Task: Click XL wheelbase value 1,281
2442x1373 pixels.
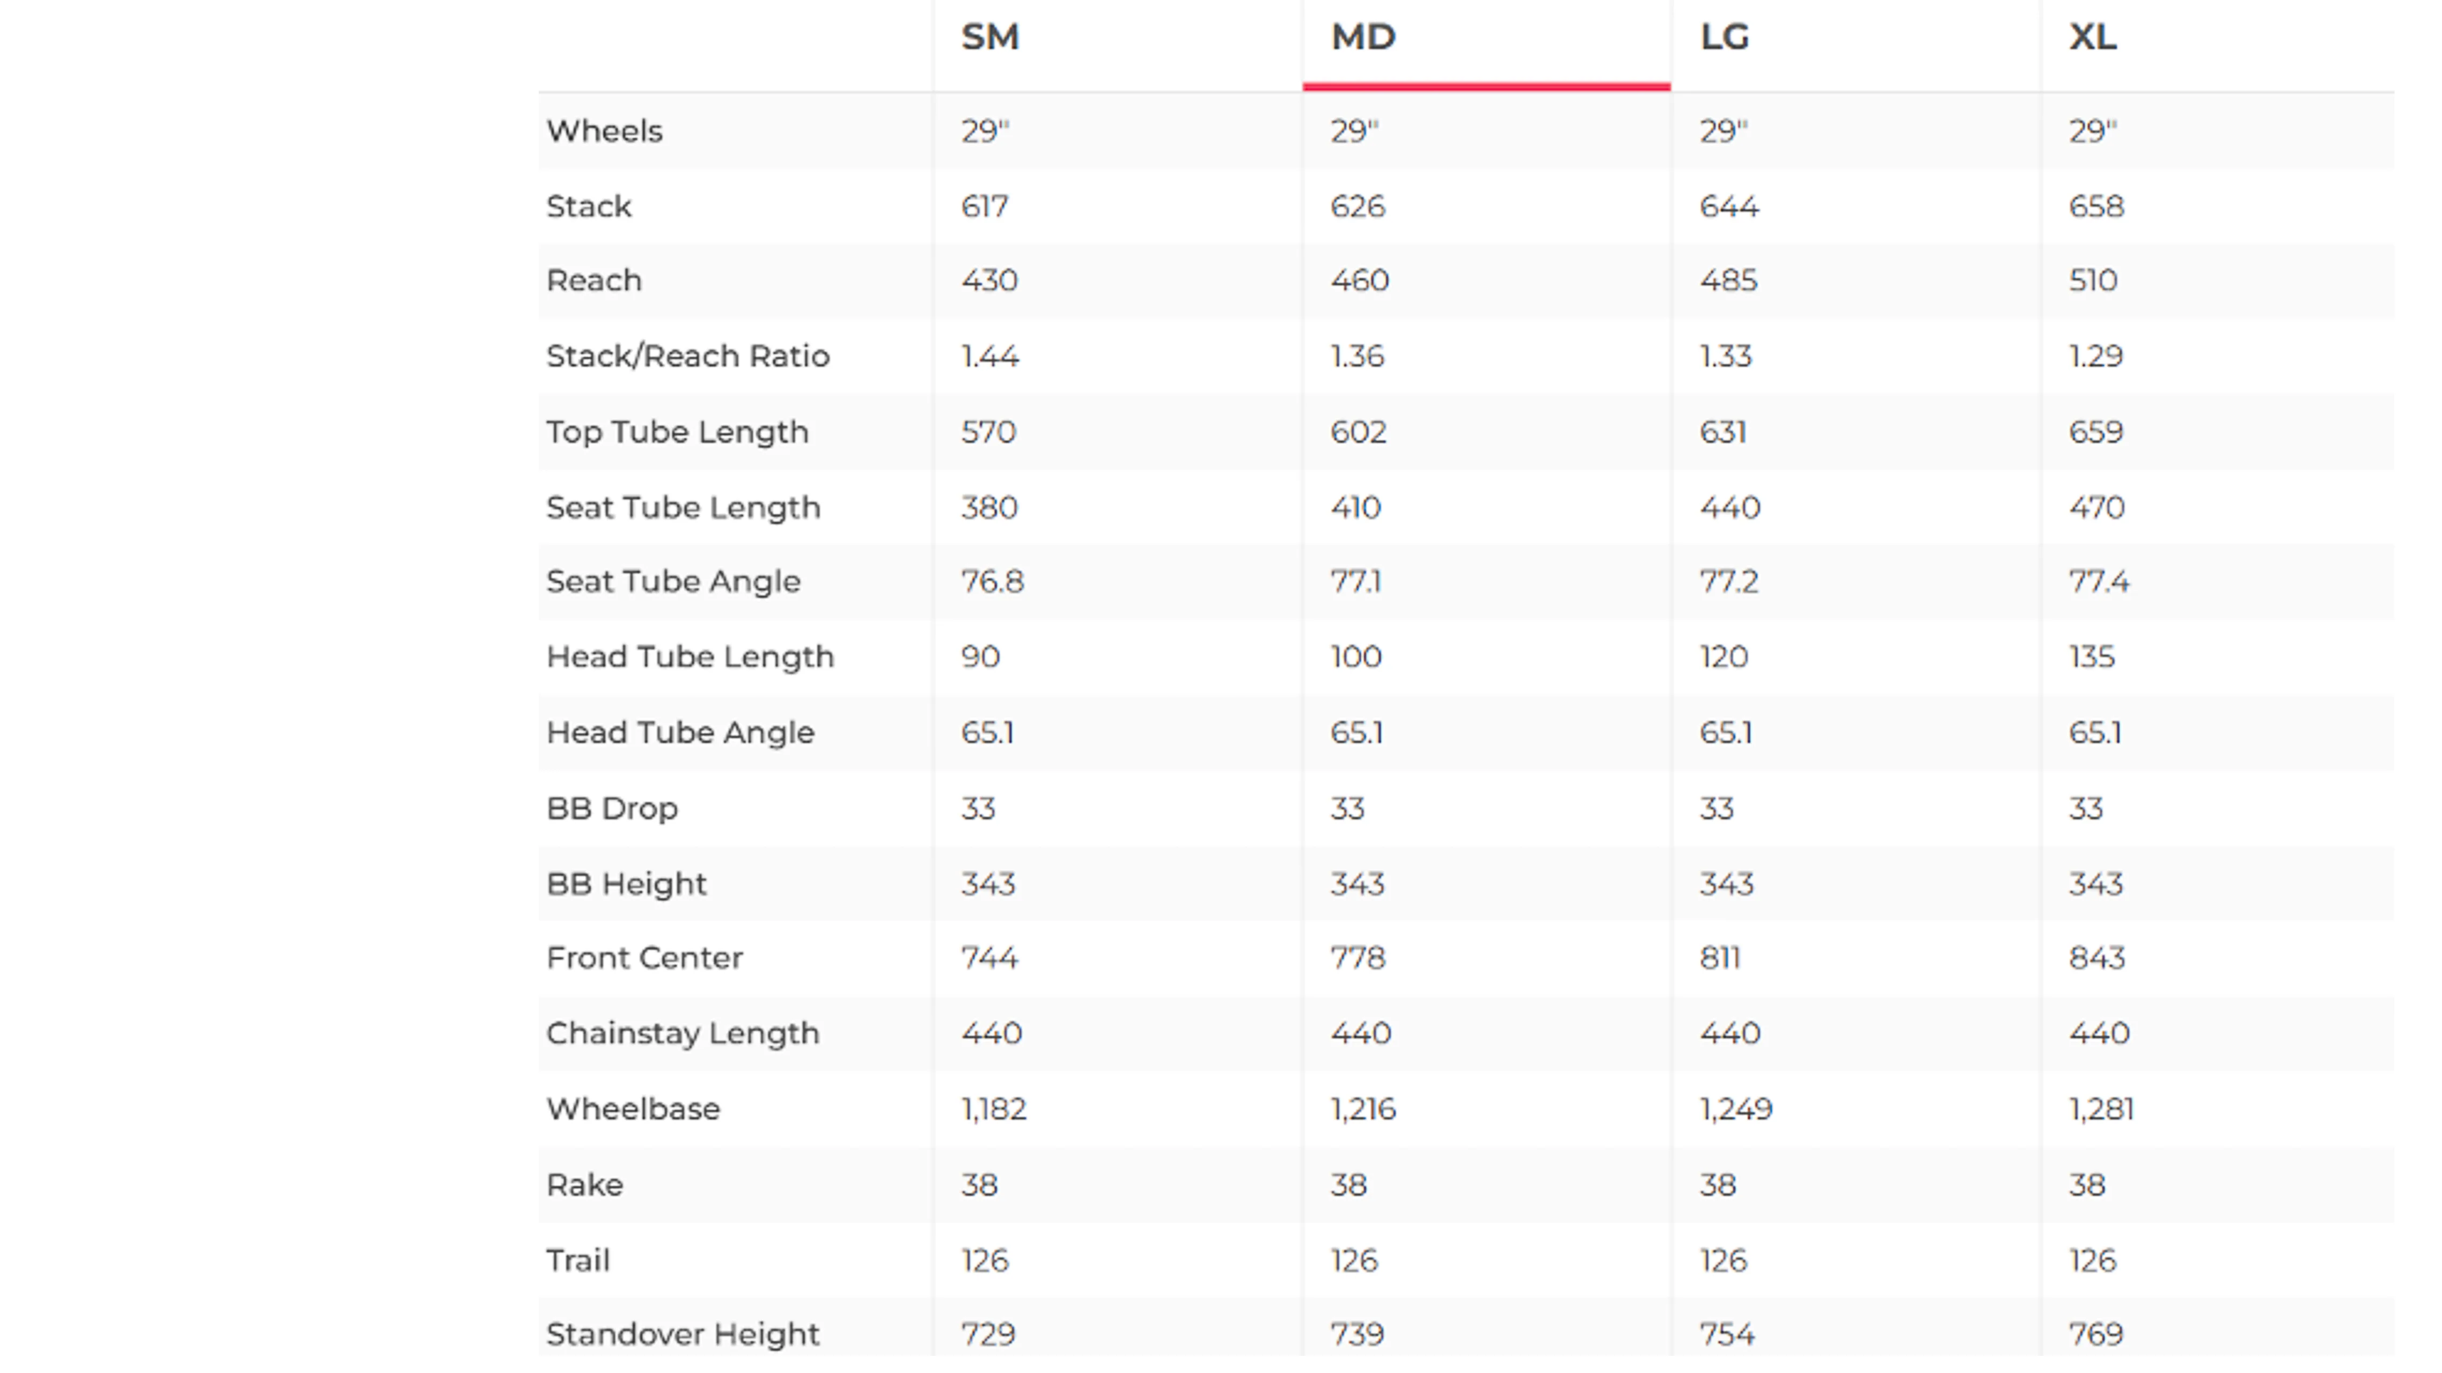Action: 2101,1110
